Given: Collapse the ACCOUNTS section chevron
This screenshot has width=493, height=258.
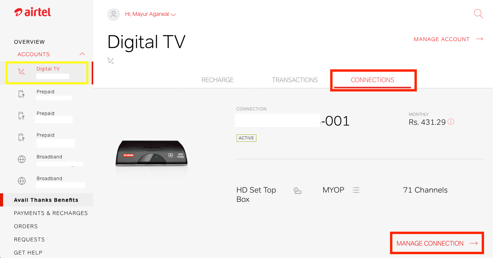Looking at the screenshot, I should point(82,54).
